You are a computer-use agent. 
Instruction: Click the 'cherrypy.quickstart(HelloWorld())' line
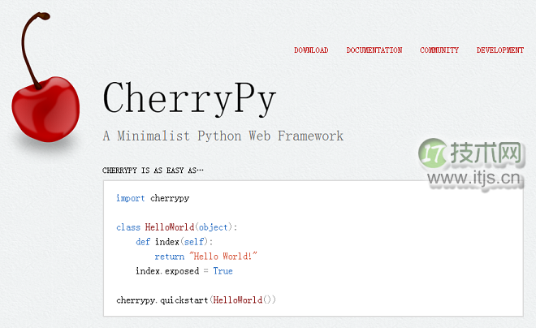click(196, 300)
